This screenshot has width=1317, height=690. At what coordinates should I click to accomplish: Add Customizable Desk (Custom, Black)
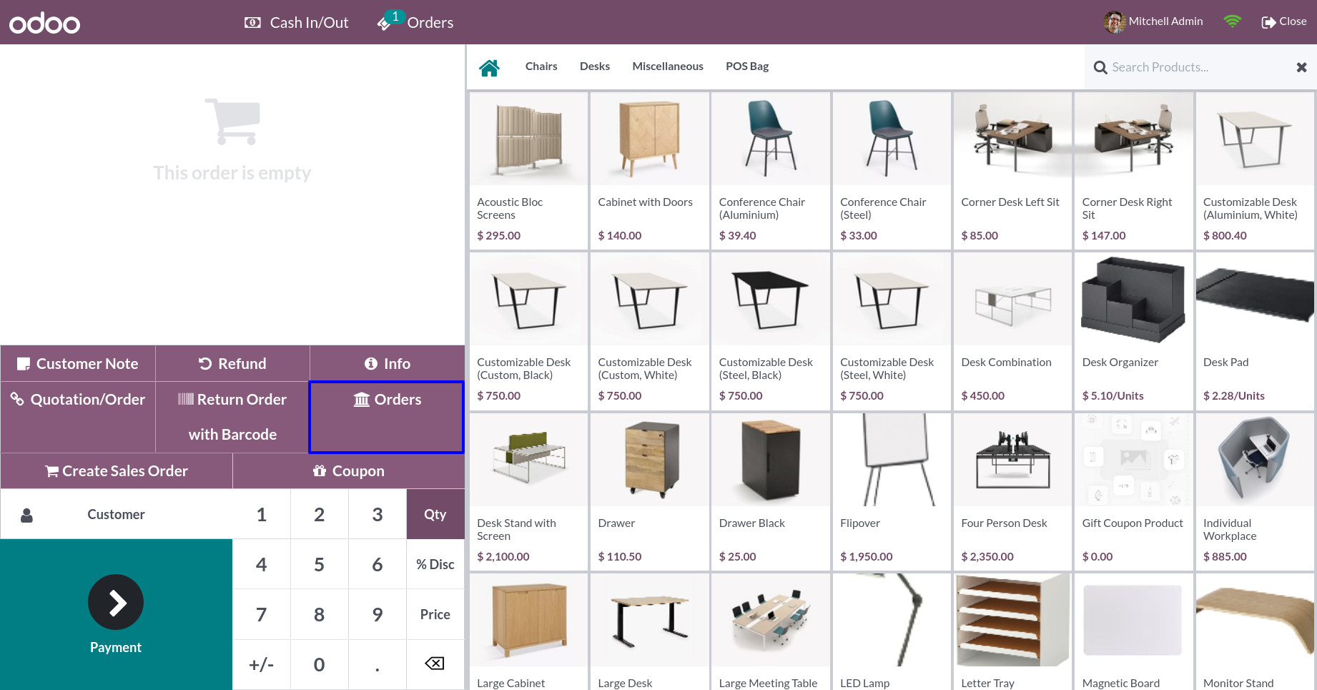[528, 331]
